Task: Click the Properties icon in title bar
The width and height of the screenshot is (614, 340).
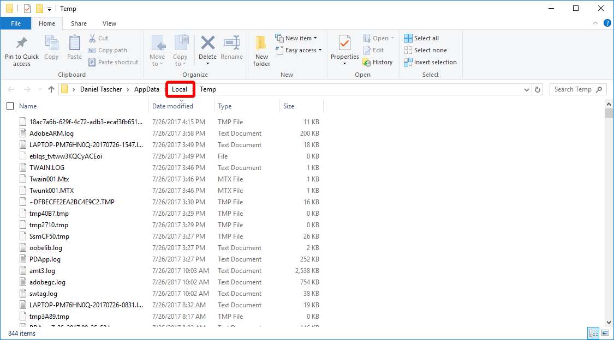Action: click(27, 9)
